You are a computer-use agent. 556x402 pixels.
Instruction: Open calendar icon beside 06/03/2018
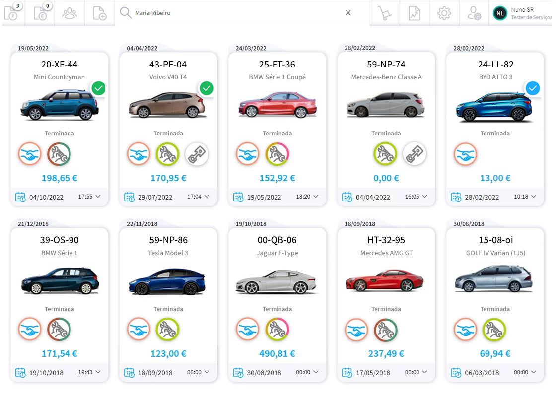[456, 373]
